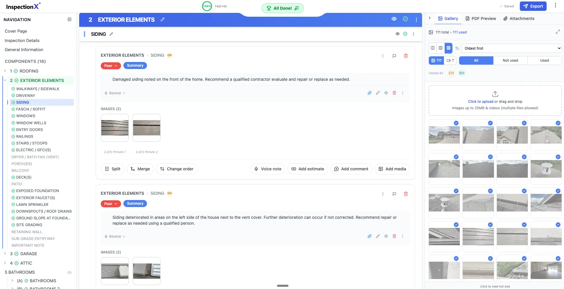This screenshot has width=564, height=289.
Task: Mark Exterior Elements section as complete
Action: click(x=405, y=19)
